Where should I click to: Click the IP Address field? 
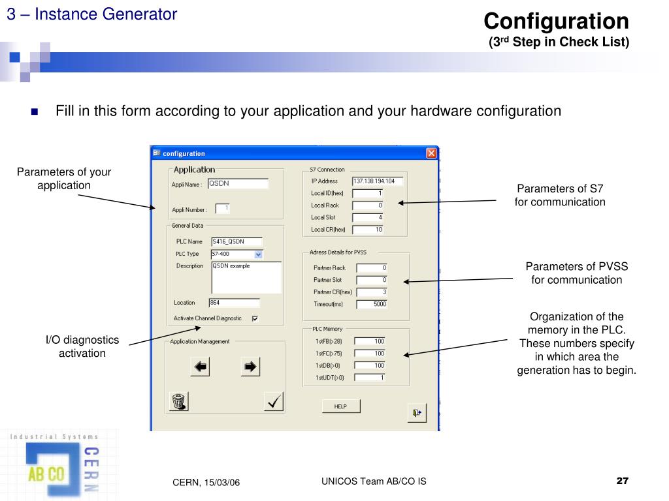(378, 181)
